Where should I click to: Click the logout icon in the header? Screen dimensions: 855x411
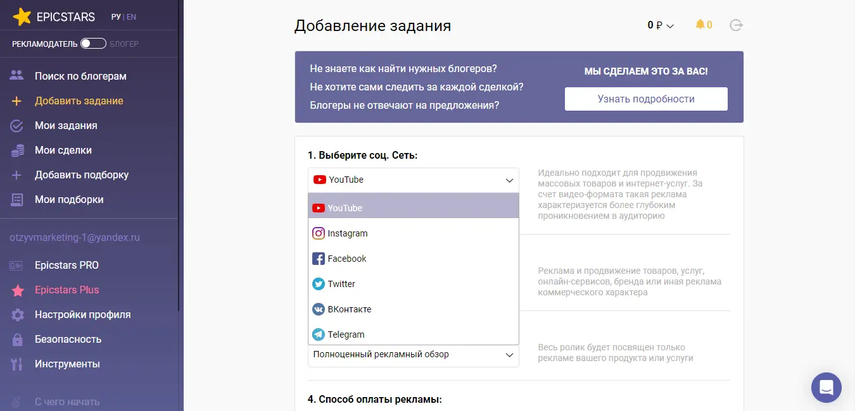[736, 25]
